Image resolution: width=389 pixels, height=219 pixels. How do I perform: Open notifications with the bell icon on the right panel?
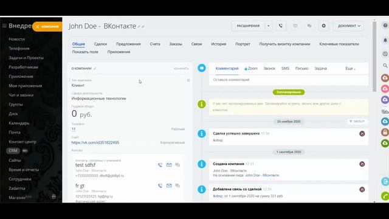385,40
